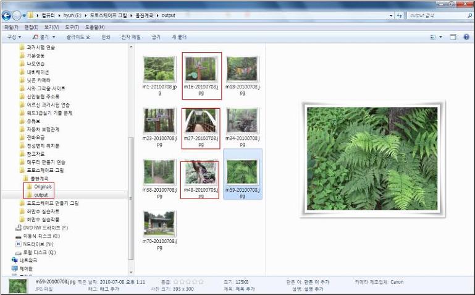This screenshot has width=475, height=295.
Task: Click the large fern preview image
Action: [372, 159]
